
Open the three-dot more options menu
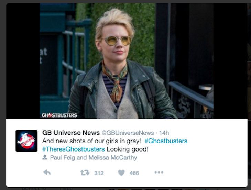click(x=159, y=172)
